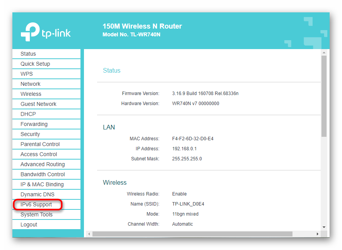
Task: Expand the Wireless settings section
Action: (31, 94)
